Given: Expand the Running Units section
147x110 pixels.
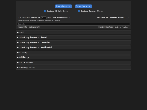Looking at the screenshot, I should point(73,68).
